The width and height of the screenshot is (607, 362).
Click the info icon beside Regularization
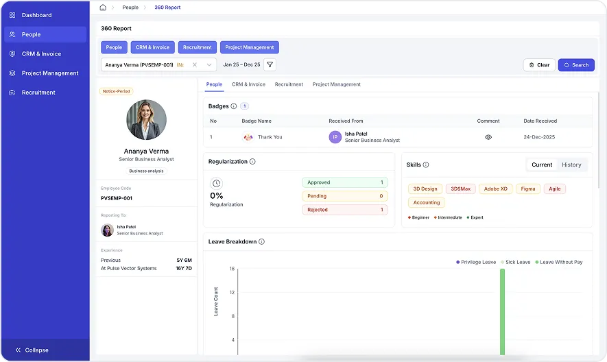click(252, 161)
